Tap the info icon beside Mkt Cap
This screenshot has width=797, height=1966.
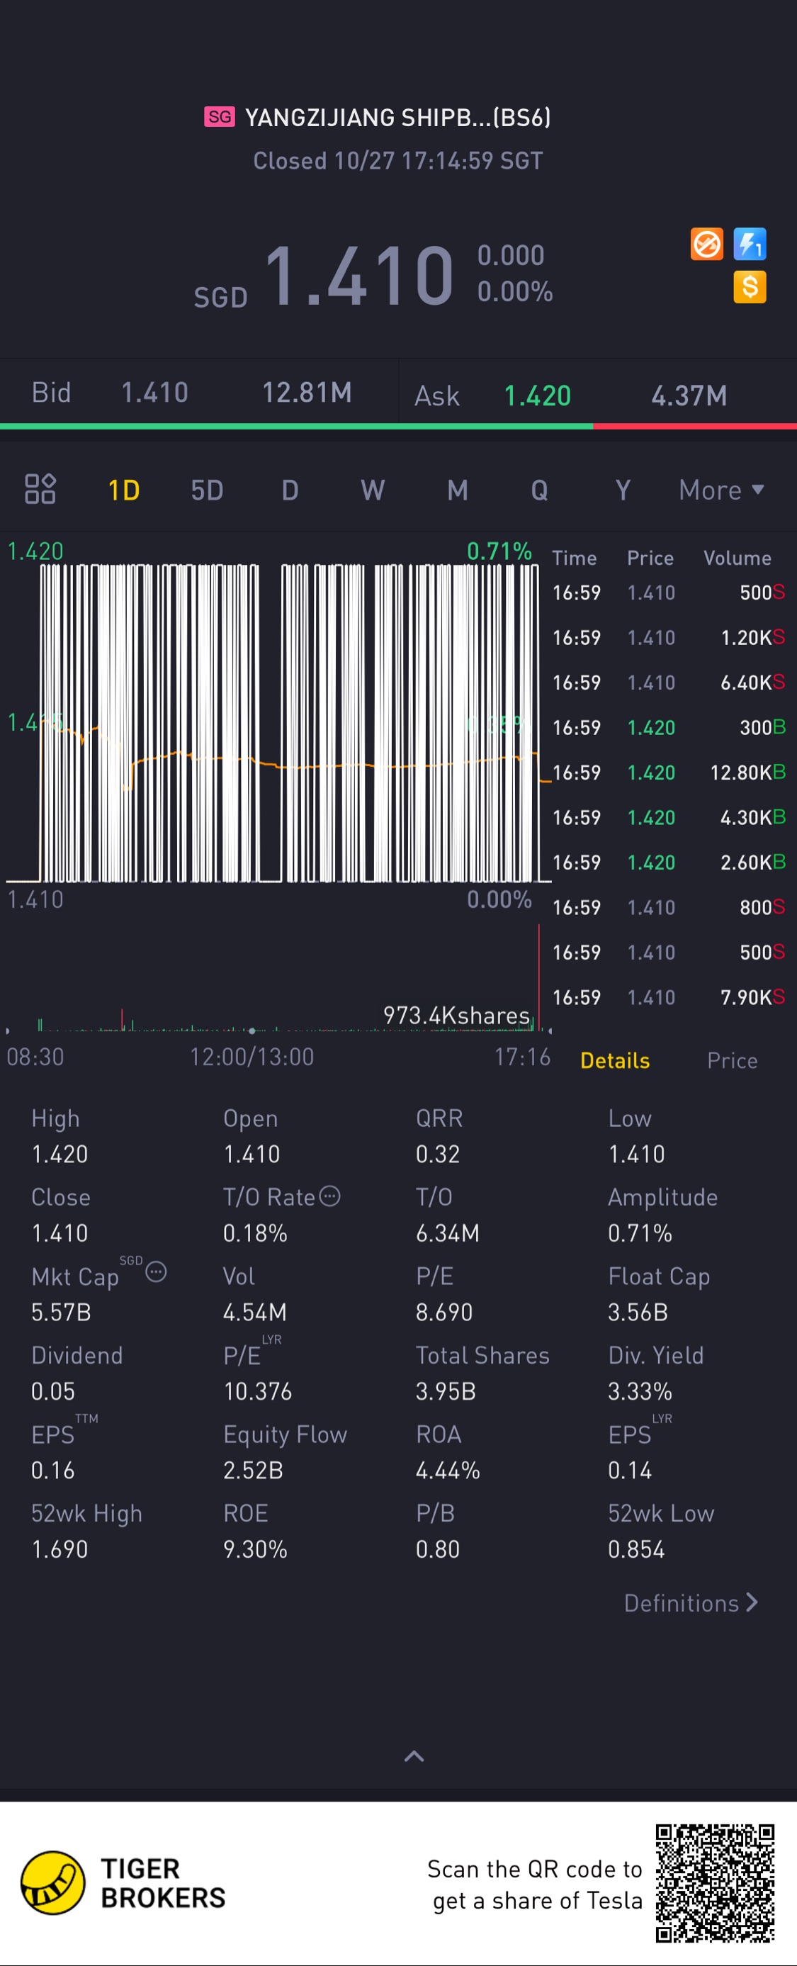pos(156,1272)
